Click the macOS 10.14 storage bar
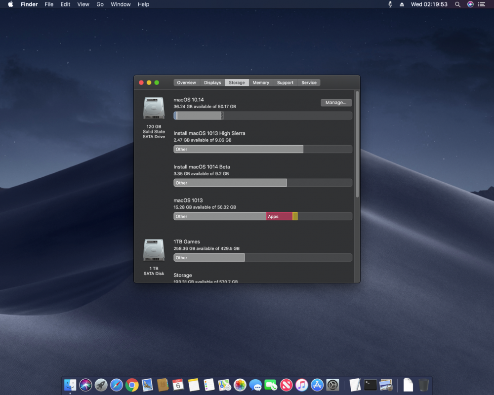 tap(263, 116)
